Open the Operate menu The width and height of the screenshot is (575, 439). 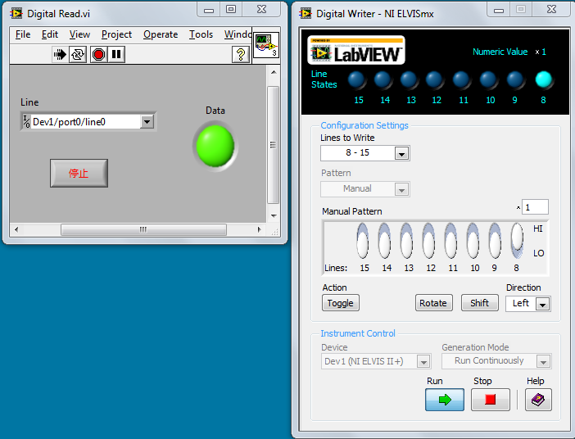pos(161,34)
